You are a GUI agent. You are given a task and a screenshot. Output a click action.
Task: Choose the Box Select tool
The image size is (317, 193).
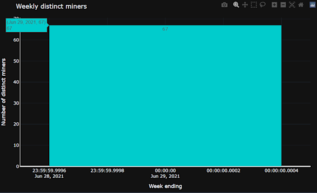[254, 5]
